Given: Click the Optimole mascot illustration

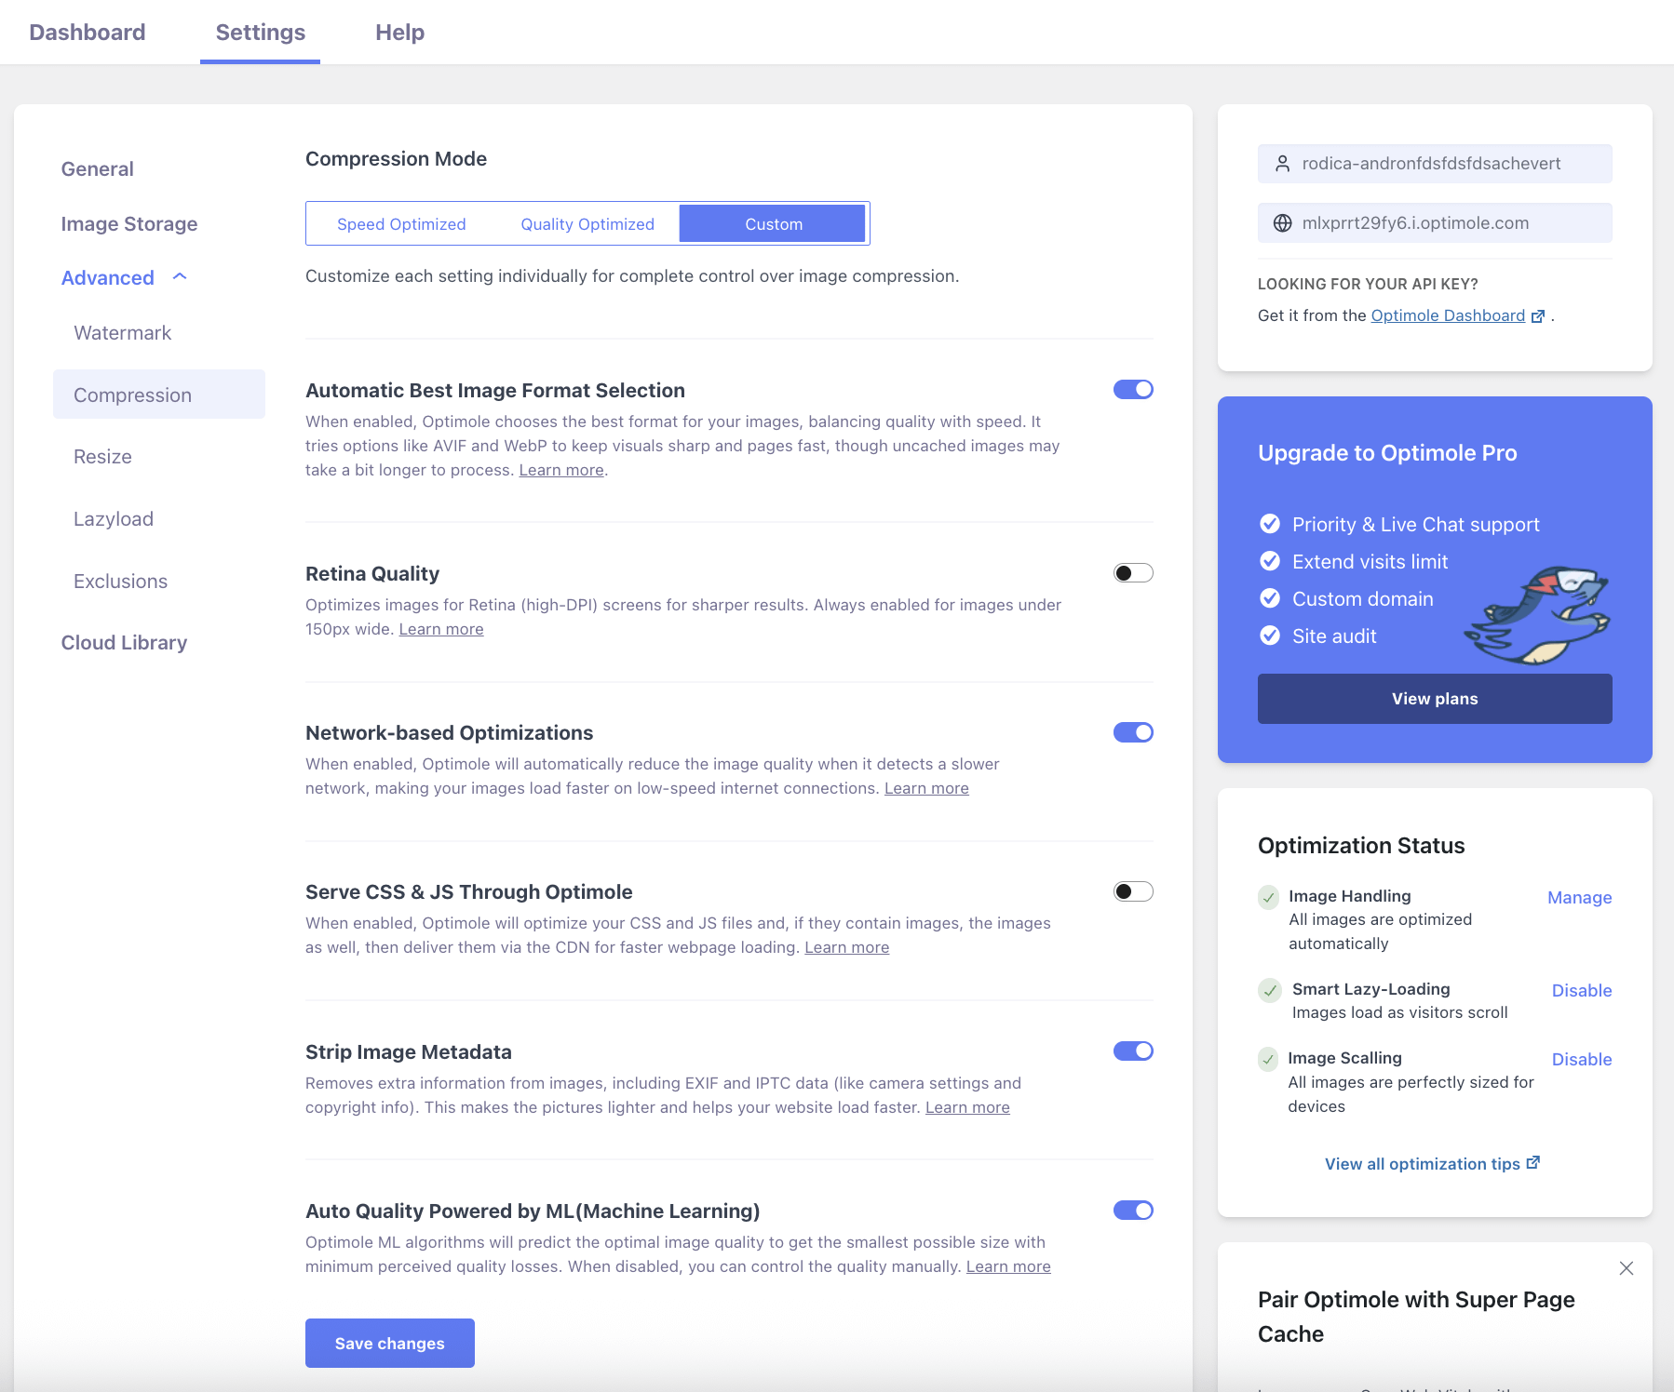Looking at the screenshot, I should [1538, 615].
